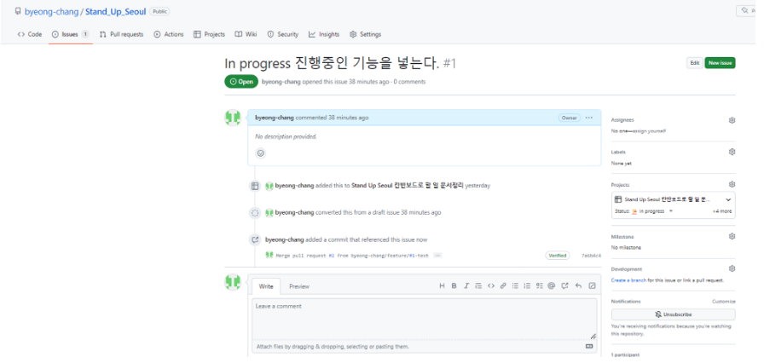Go to Pull requests tab
764x363 pixels.
(x=121, y=35)
